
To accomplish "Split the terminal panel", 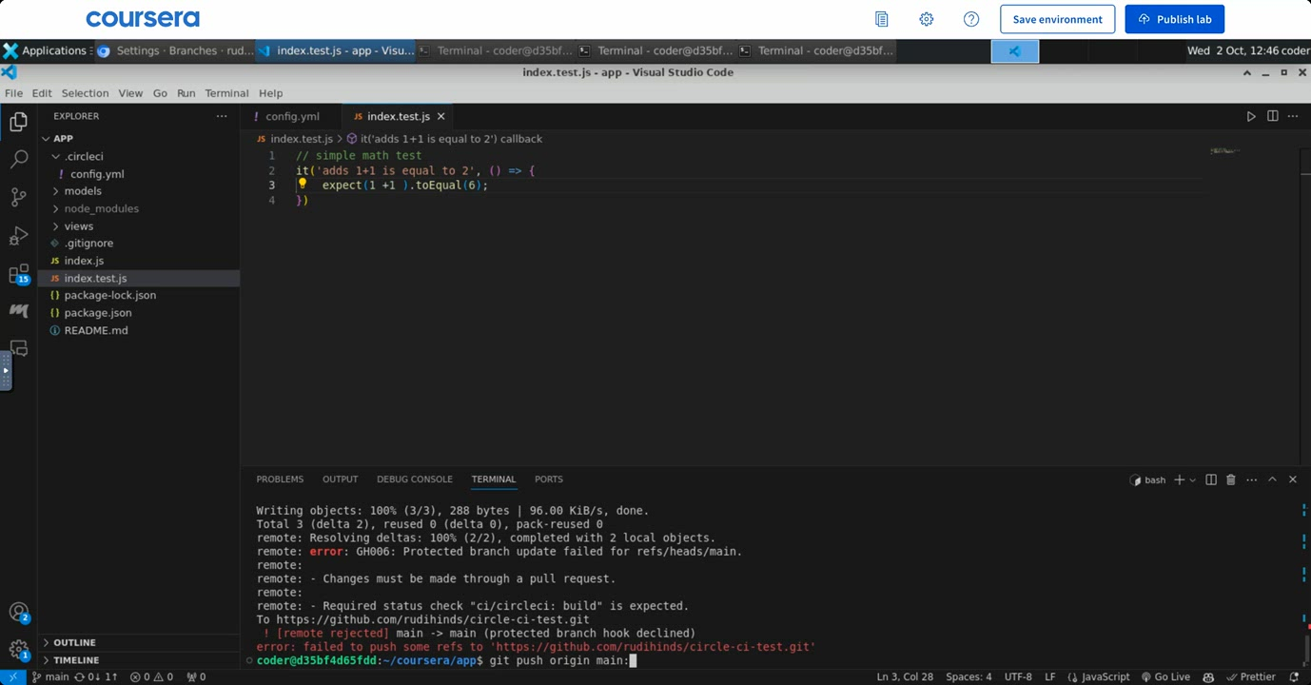I will (x=1211, y=479).
